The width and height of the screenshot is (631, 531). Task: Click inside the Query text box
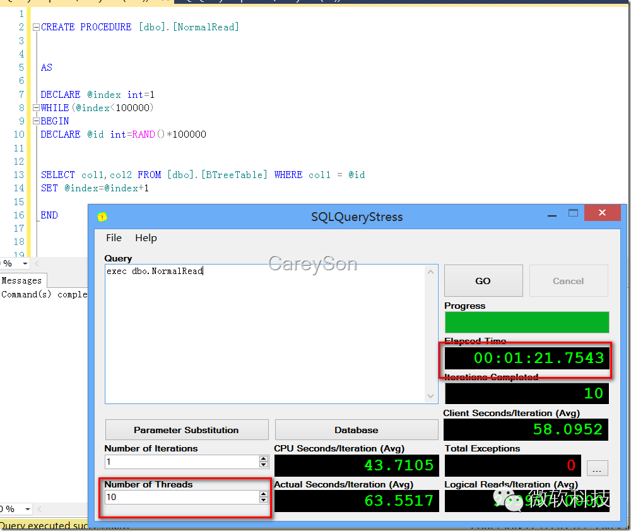[x=265, y=335]
